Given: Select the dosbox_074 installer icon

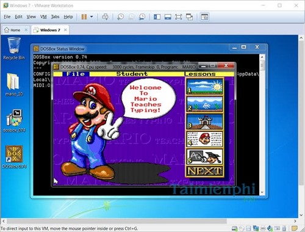Looking at the screenshot, I should click(14, 121).
